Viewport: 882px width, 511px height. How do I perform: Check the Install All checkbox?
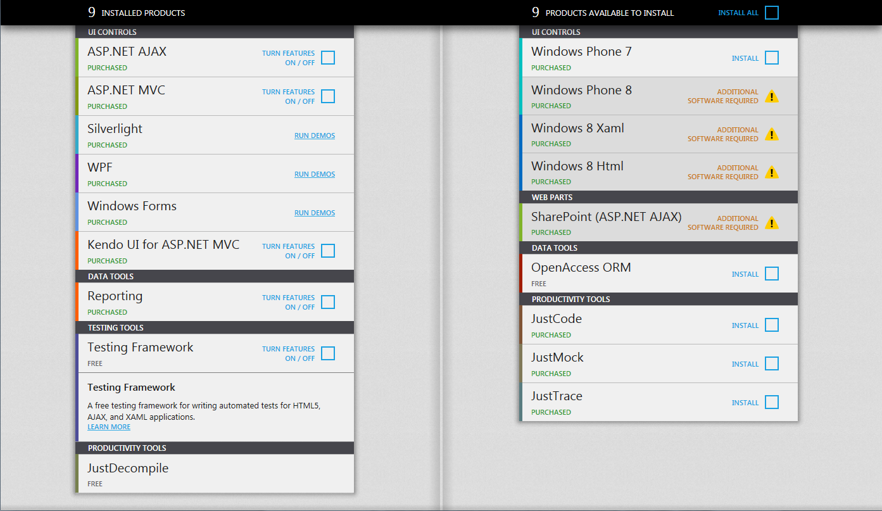772,13
